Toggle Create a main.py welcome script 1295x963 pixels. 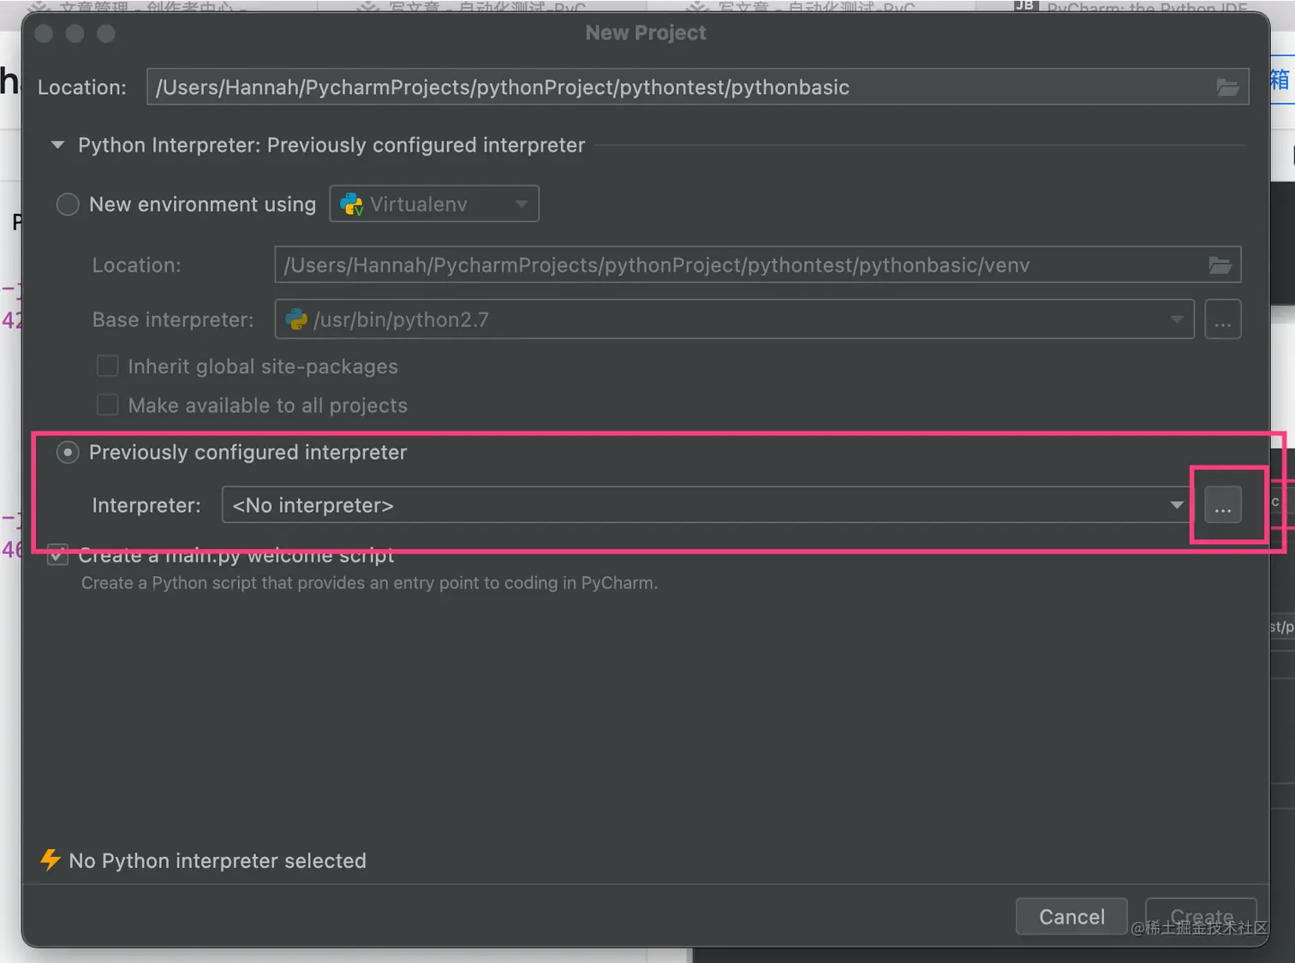click(x=57, y=555)
